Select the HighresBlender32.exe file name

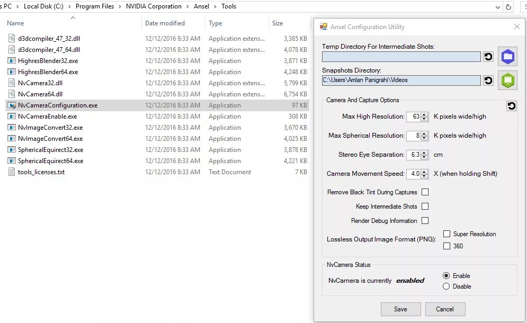48,61
